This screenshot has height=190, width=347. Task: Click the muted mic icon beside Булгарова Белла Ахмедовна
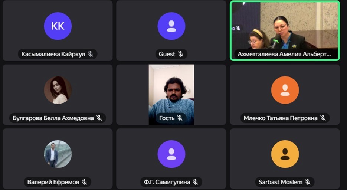pos(99,118)
